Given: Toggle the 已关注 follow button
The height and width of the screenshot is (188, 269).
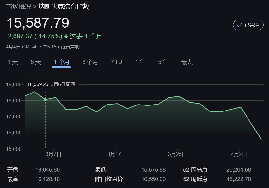Looking at the screenshot, I should 248,25.
